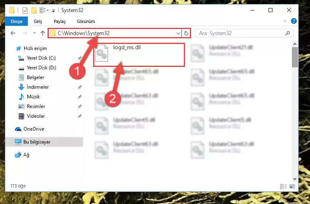310x204 pixels.
Task: Click the pin icon beside Videolar
Action: [80, 116]
